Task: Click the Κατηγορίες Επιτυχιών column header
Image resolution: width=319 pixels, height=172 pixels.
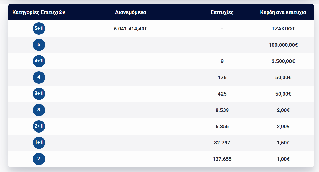Action: tap(39, 12)
